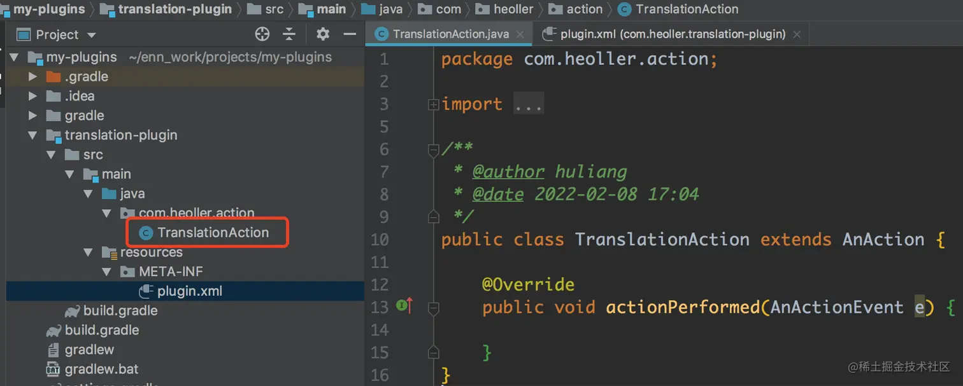This screenshot has width=963, height=386.
Task: Expand the .idea folder
Action: click(33, 96)
